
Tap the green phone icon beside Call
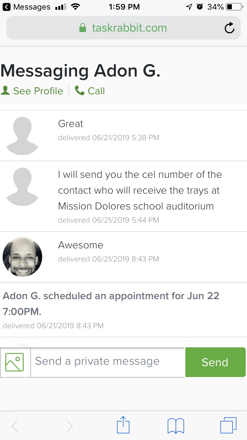tap(80, 90)
